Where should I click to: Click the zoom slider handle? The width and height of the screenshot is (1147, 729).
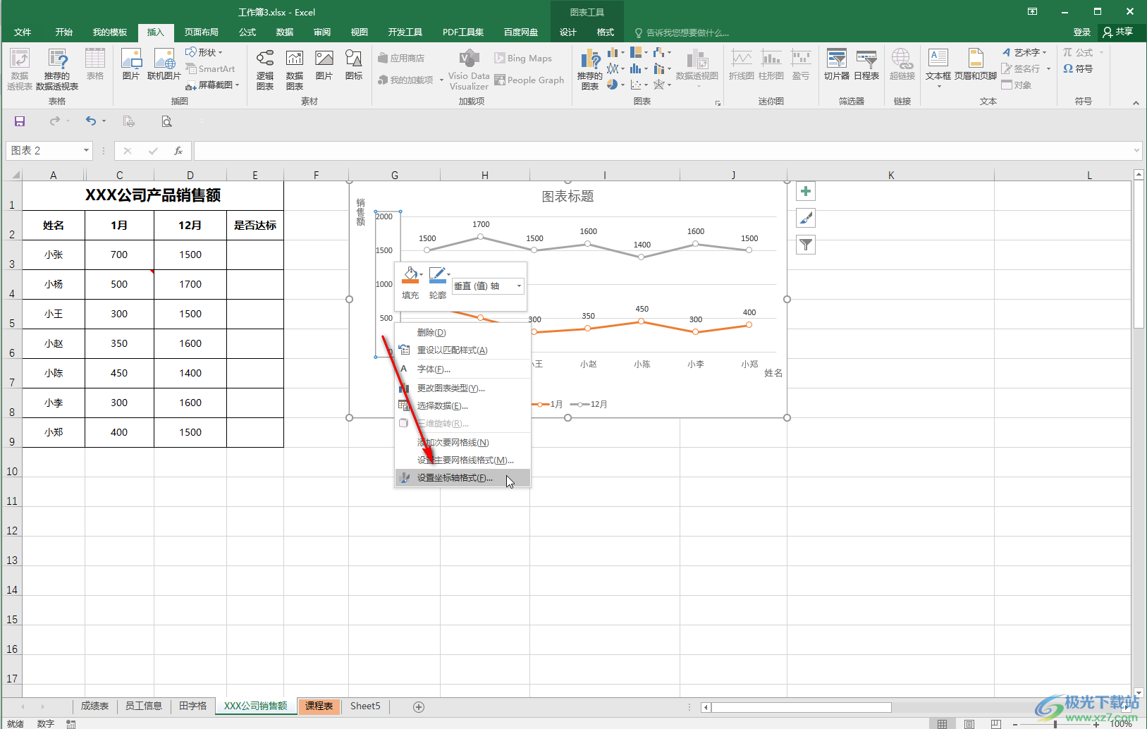(1055, 724)
